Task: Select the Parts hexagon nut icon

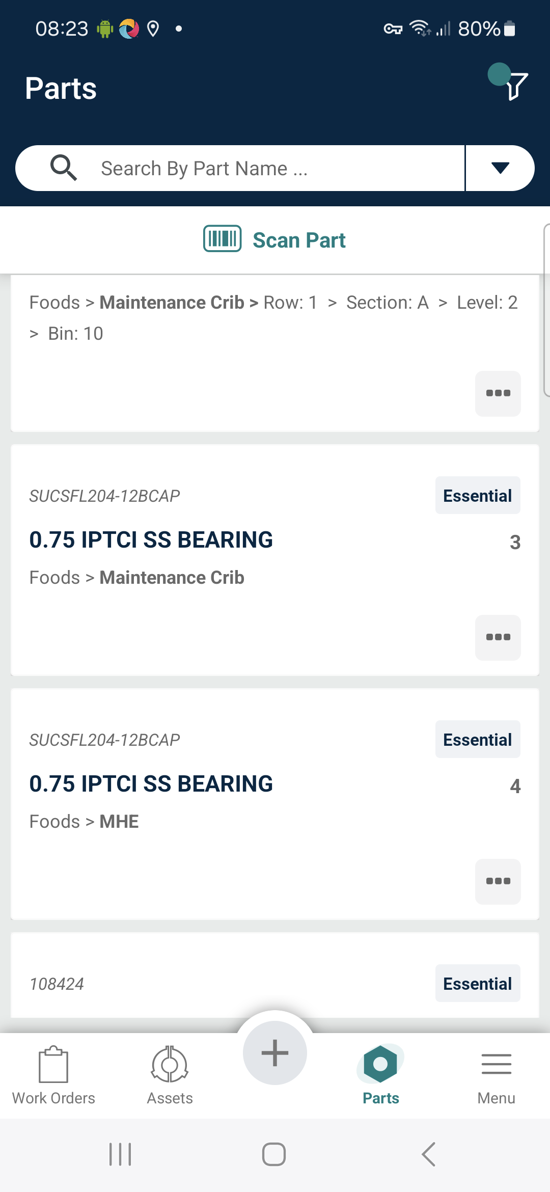Action: pyautogui.click(x=380, y=1064)
